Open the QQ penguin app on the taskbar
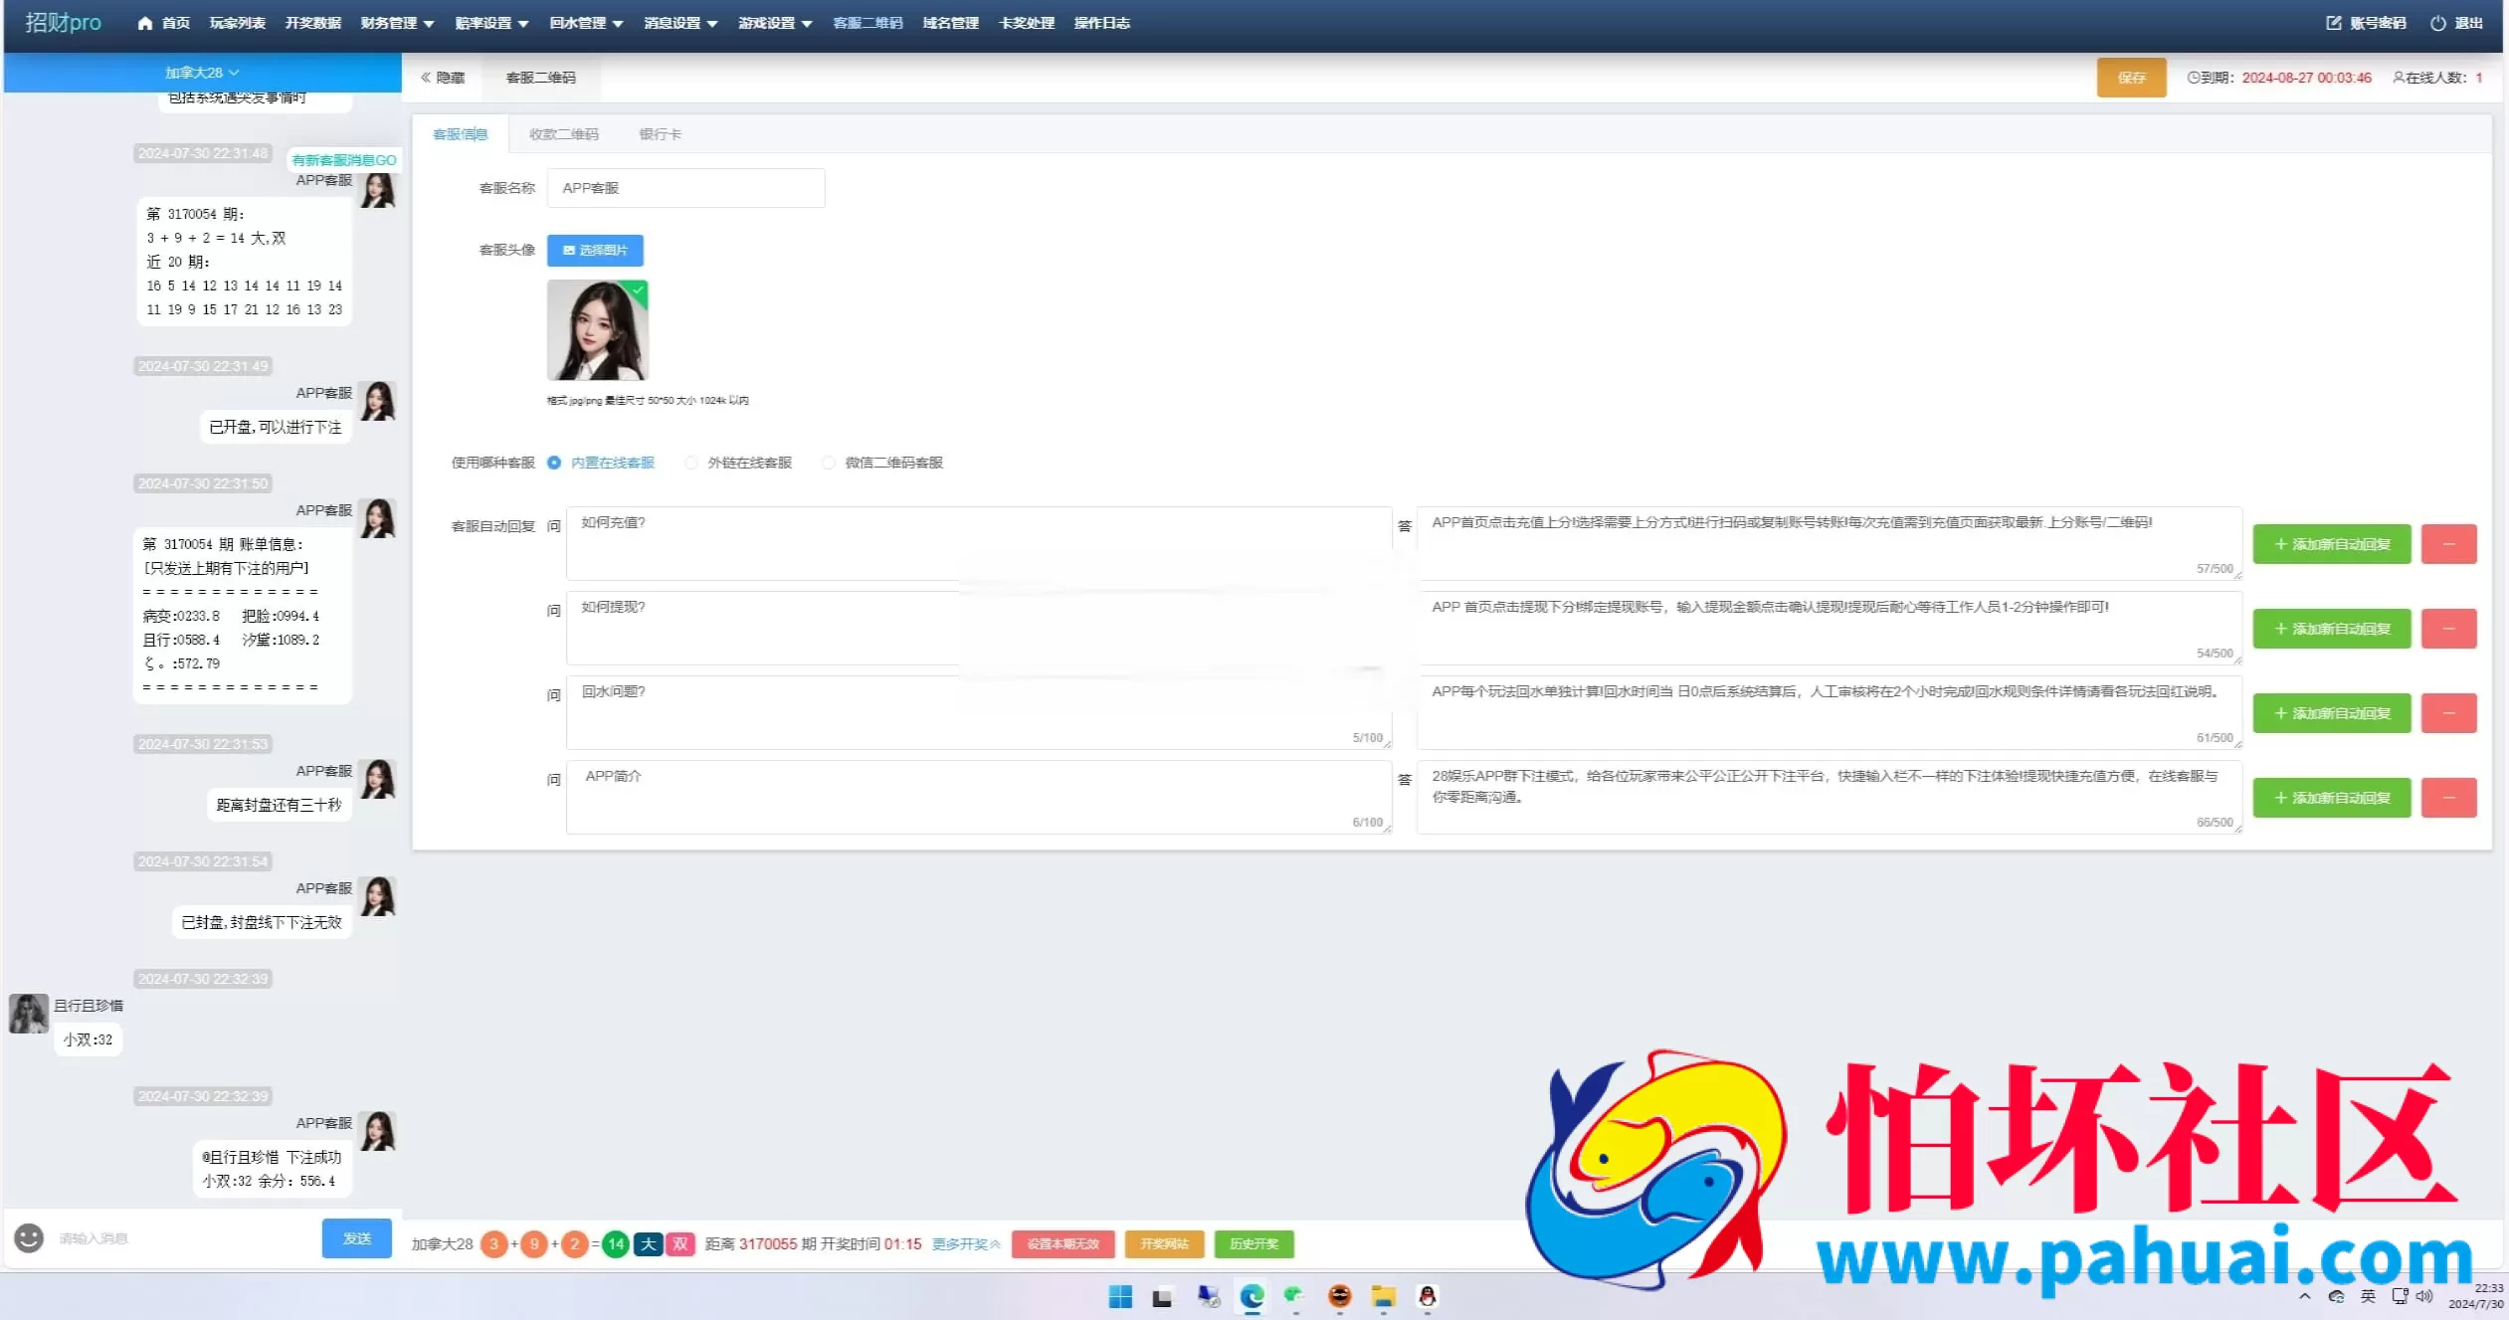Viewport: 2509px width, 1320px height. pos(1428,1296)
